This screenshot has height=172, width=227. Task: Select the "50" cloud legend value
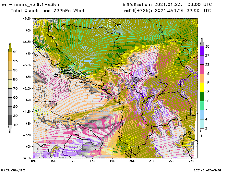point(15,107)
